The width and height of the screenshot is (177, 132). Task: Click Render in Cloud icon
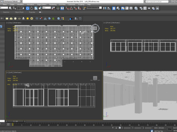pos(153,8)
